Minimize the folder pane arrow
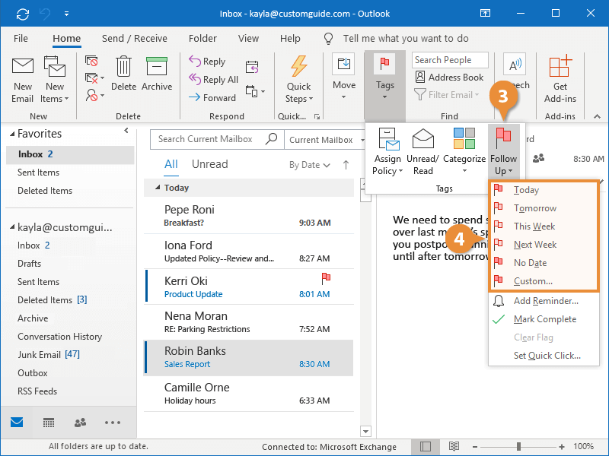The height and width of the screenshot is (456, 609). pos(126,131)
